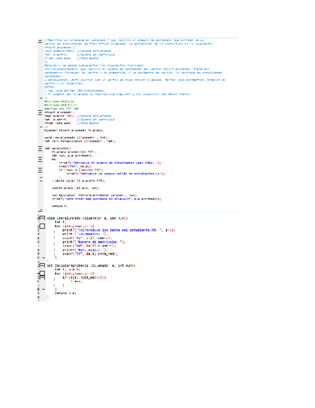Collapse the do-while loop fold marker

40,159
